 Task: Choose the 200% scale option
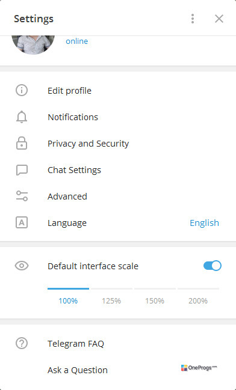[198, 301]
